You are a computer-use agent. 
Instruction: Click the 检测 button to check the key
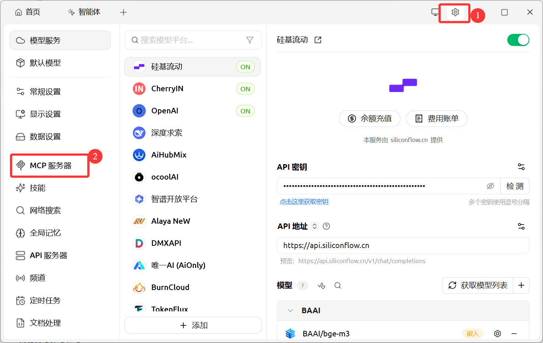515,186
